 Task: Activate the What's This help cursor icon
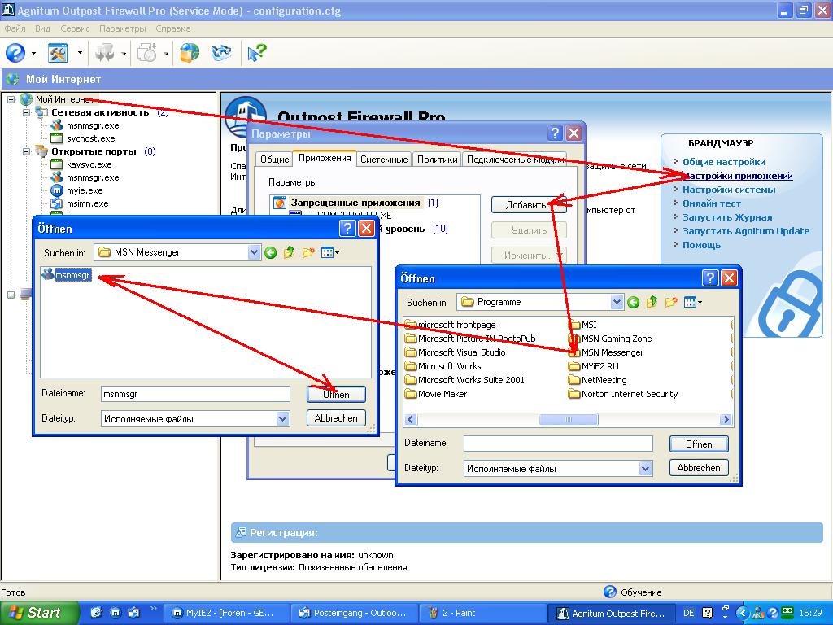256,53
